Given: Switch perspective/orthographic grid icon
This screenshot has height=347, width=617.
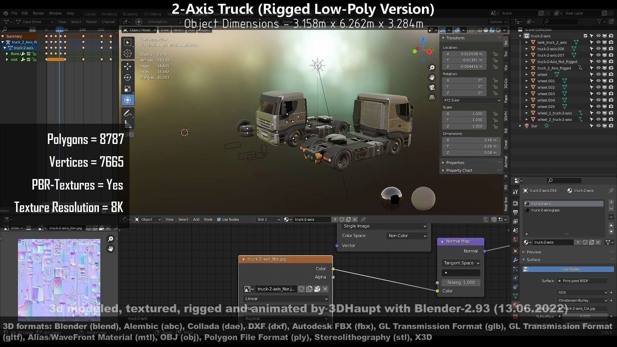Looking at the screenshot, I should tap(432, 97).
